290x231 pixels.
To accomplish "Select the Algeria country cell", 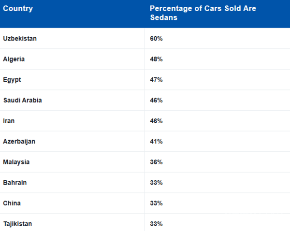I will [14, 59].
